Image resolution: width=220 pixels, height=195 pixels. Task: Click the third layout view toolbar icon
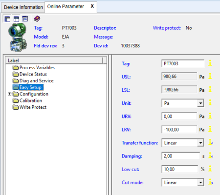tap(25, 19)
